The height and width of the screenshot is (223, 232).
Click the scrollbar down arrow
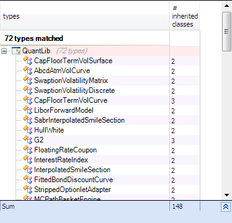point(226,195)
